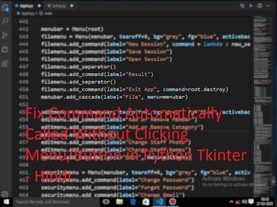Open the Extensions view
Viewport: 277px width, 207px height.
click(x=5, y=63)
